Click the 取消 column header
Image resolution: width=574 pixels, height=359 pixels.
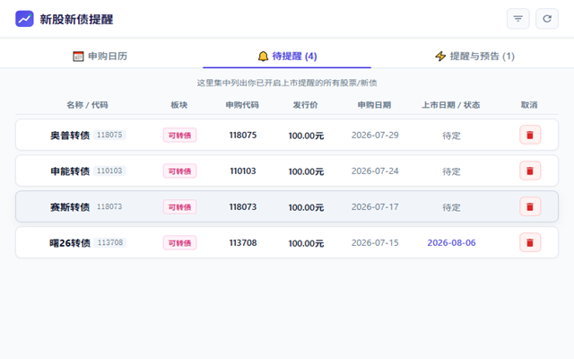pyautogui.click(x=529, y=105)
